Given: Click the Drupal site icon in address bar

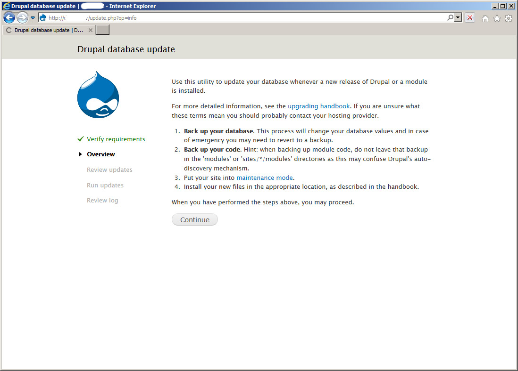Looking at the screenshot, I should click(43, 18).
